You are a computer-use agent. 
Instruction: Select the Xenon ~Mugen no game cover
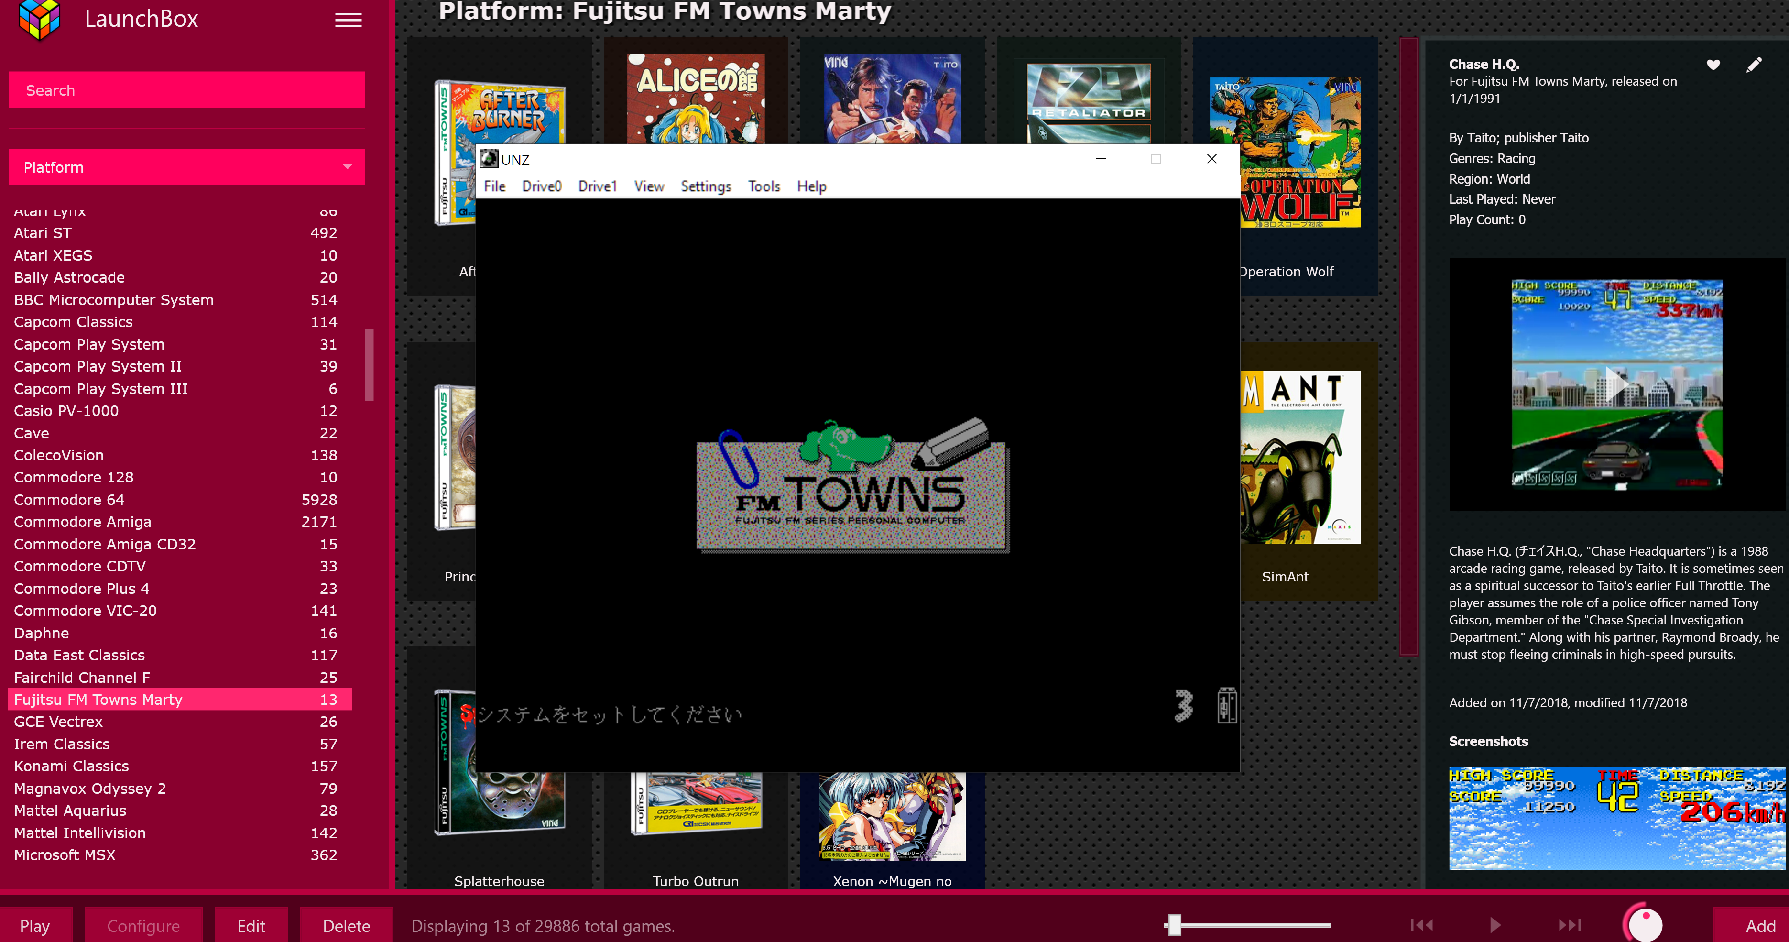pos(893,816)
